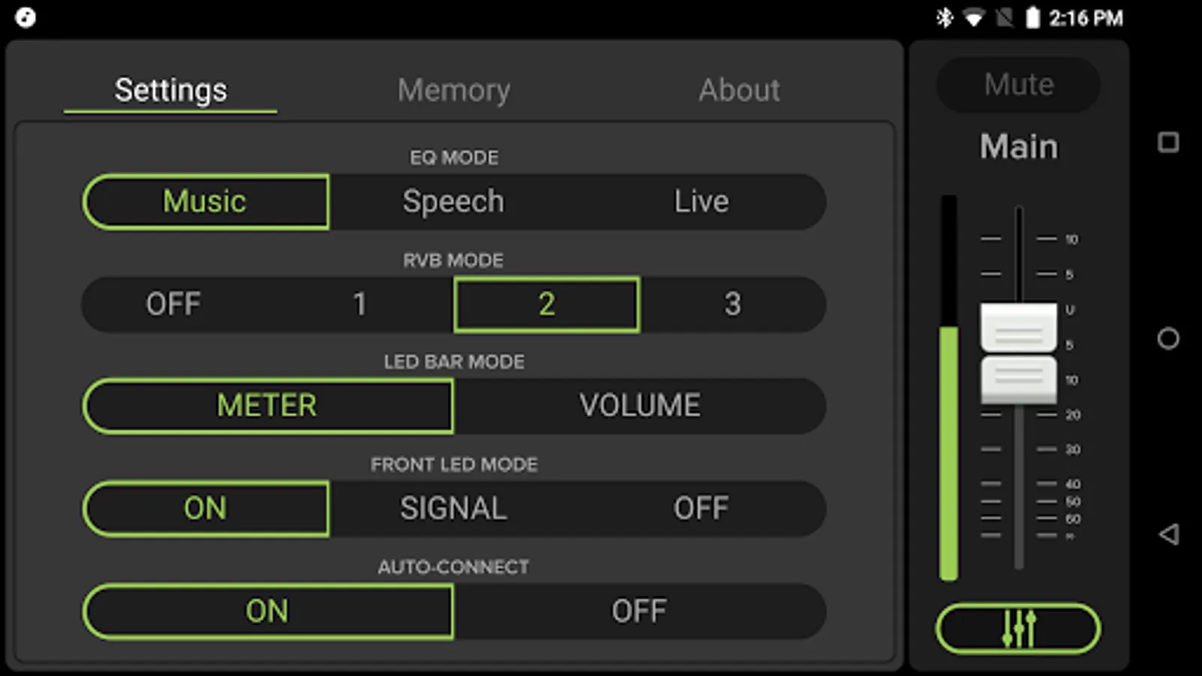Open the About tab
The image size is (1202, 676).
coord(739,90)
